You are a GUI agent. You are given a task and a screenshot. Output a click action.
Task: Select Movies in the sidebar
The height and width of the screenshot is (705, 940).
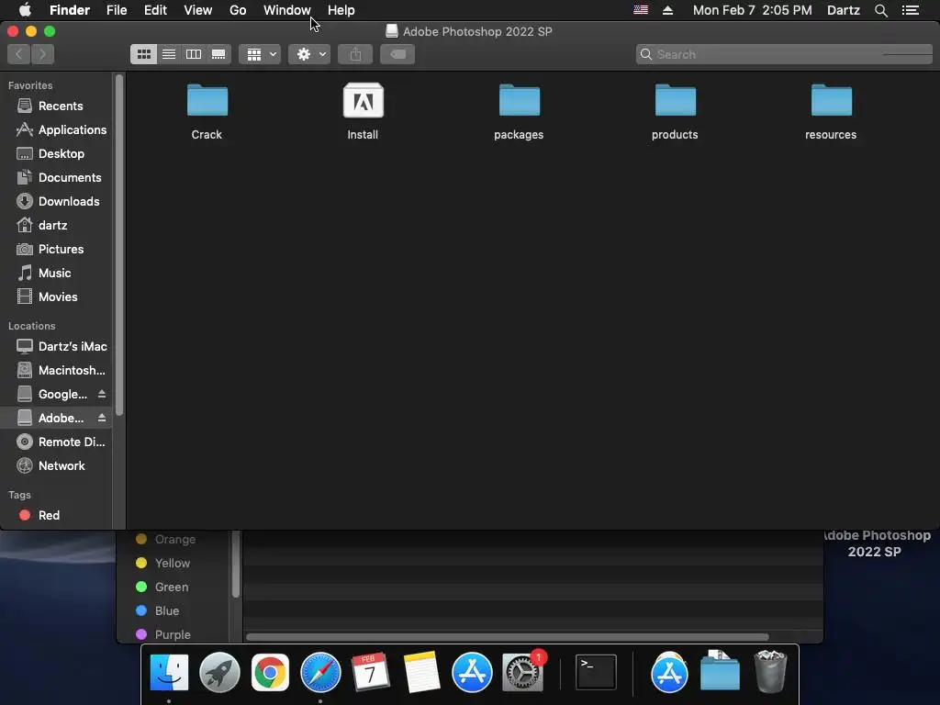[x=56, y=297]
